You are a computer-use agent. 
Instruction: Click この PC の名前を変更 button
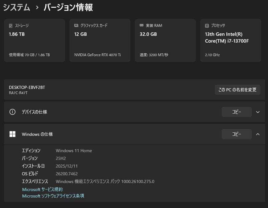pos(237,90)
